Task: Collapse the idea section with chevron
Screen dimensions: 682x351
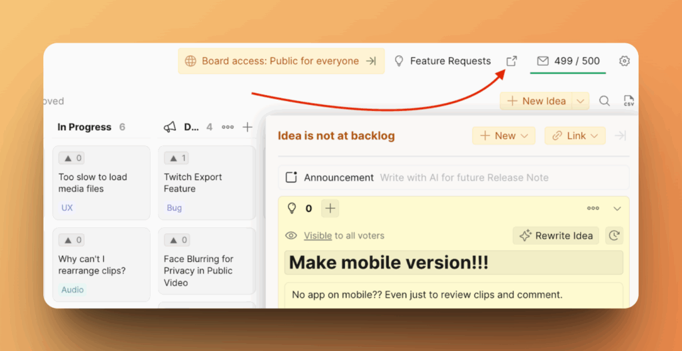Action: pos(617,208)
